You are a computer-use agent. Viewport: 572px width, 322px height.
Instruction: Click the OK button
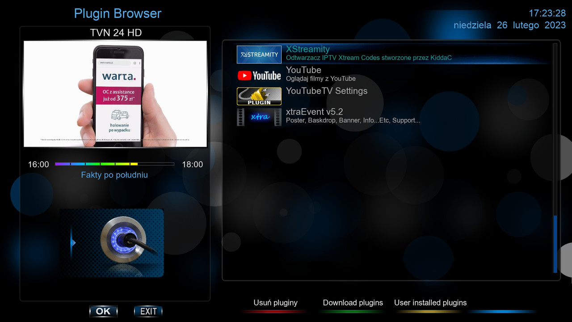[x=104, y=311]
